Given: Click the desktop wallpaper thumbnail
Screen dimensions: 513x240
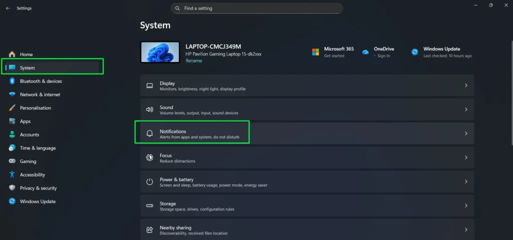Looking at the screenshot, I should [x=160, y=52].
